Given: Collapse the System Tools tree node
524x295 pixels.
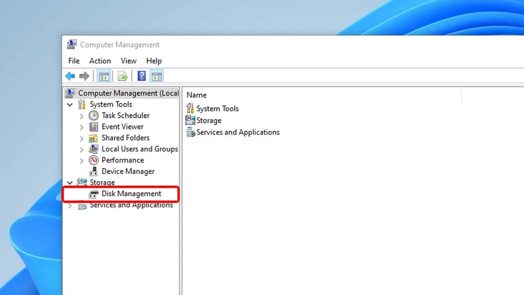Looking at the screenshot, I should tap(70, 104).
